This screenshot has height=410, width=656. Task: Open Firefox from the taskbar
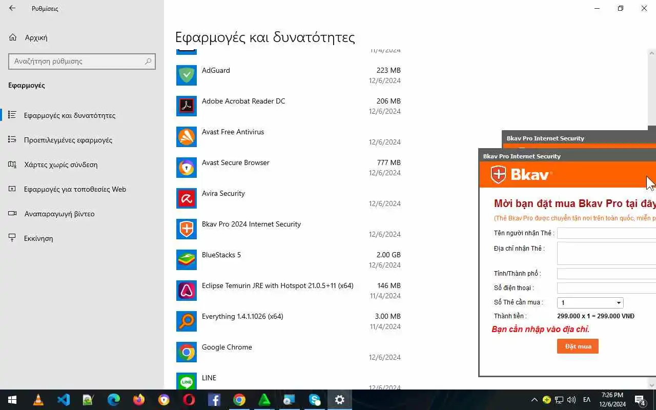138,400
